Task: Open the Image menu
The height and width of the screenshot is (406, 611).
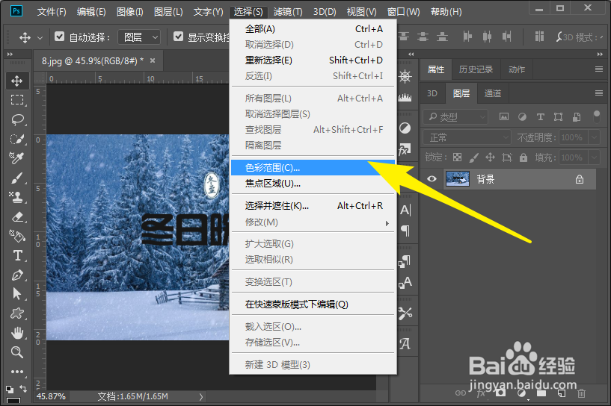Action: [x=130, y=12]
